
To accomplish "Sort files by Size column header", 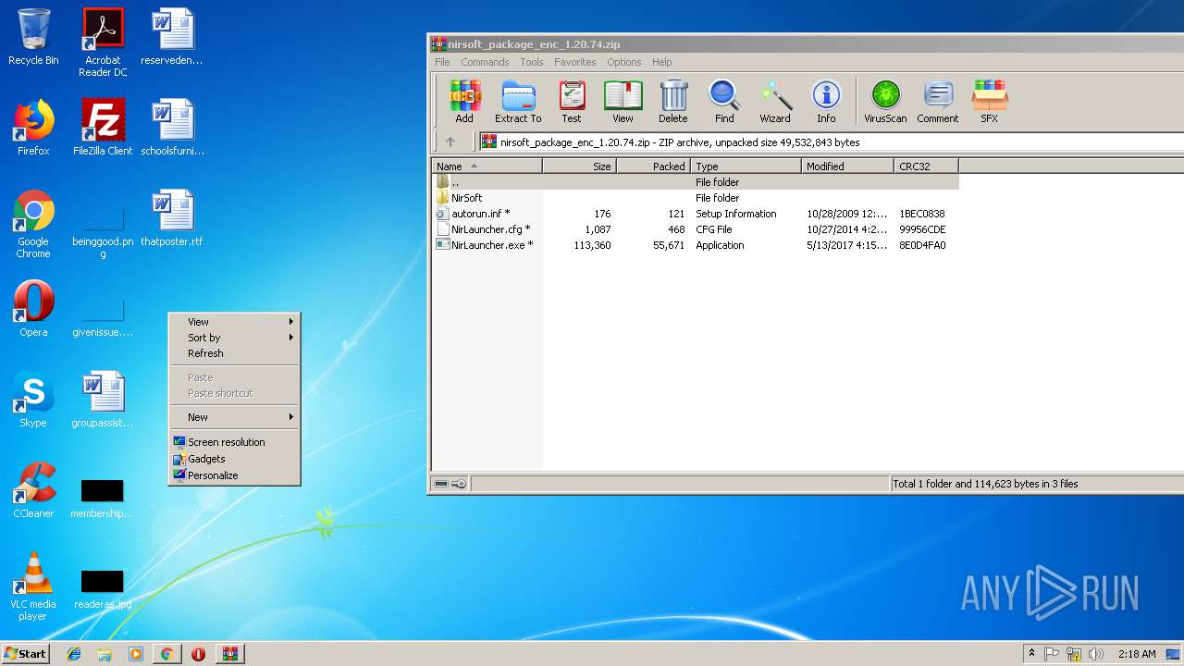I will (579, 166).
